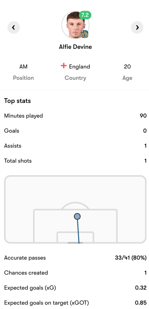Select the Chances created row
Image resolution: width=149 pixels, height=309 pixels.
[x=75, y=273]
